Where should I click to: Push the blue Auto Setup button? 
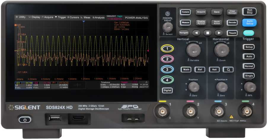point(250,23)
